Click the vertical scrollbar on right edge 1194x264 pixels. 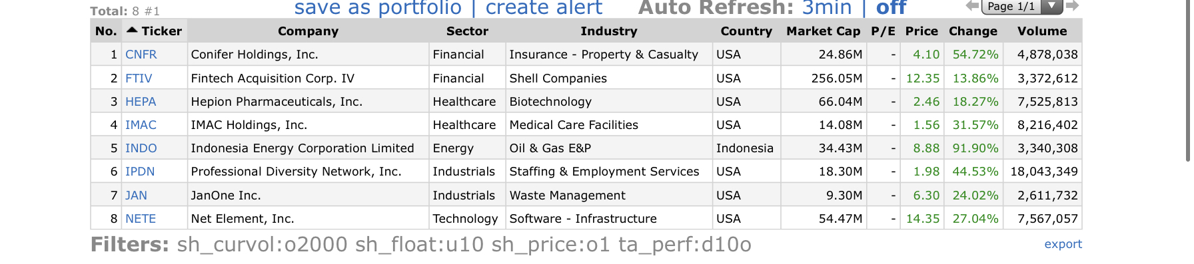point(1188,80)
